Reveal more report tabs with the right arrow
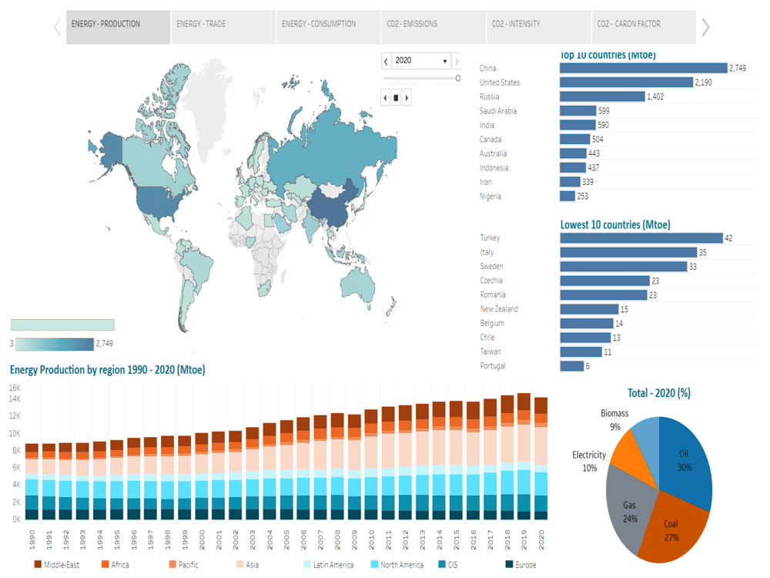This screenshot has height=578, width=770. point(705,26)
